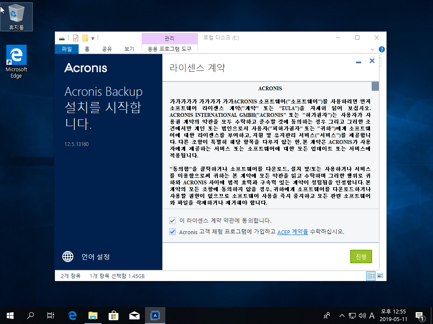Open volume control tray icon

[362, 316]
